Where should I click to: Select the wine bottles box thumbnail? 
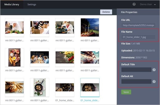[x=39, y=27]
